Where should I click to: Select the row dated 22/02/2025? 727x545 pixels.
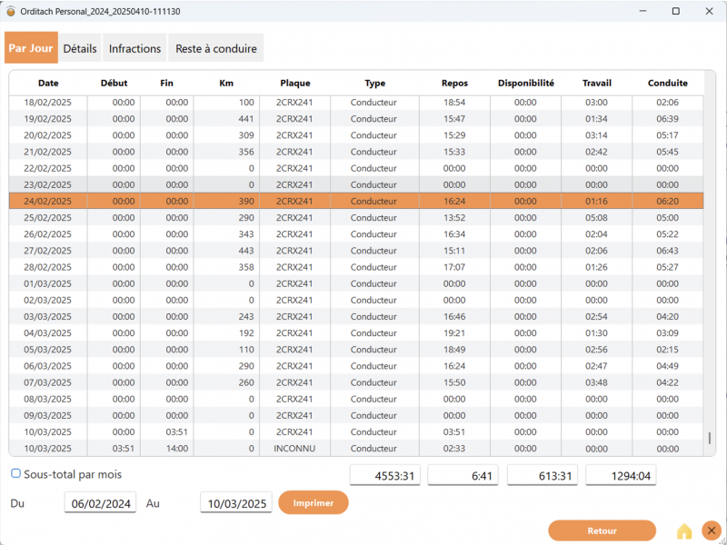click(x=356, y=168)
